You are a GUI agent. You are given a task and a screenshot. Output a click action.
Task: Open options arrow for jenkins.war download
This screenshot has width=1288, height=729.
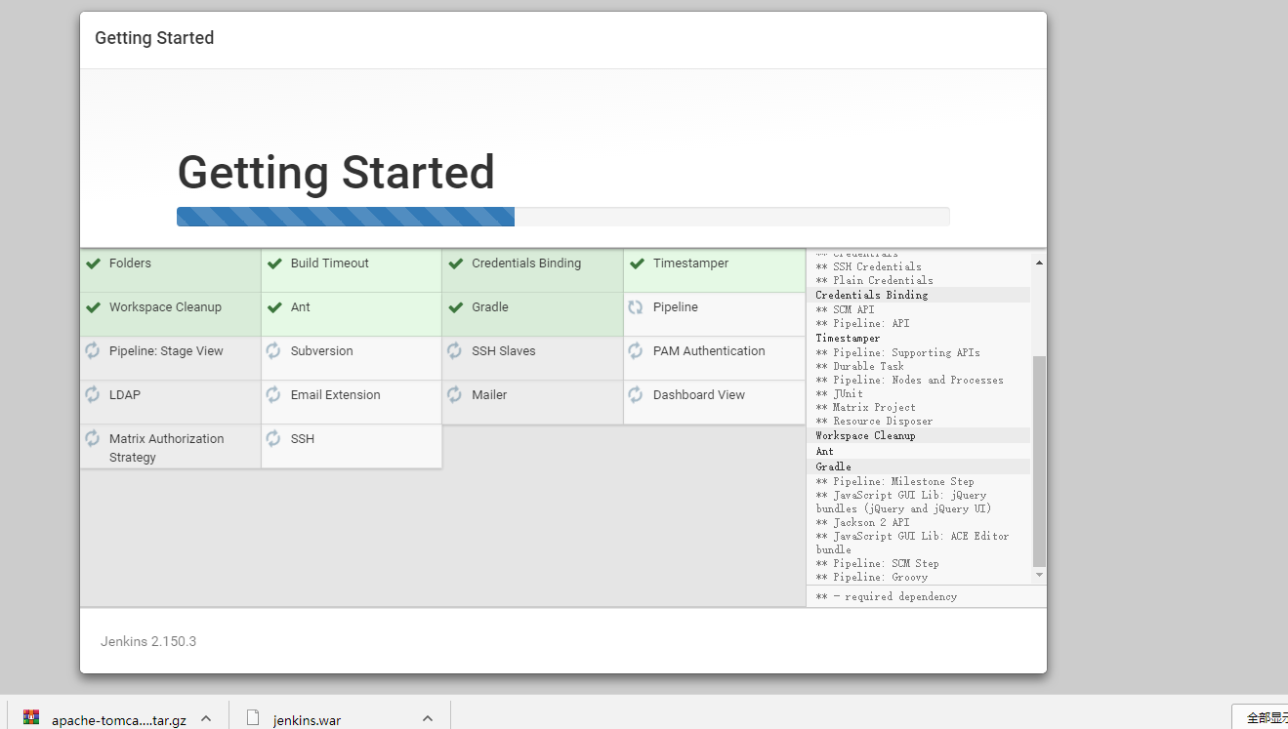(428, 718)
